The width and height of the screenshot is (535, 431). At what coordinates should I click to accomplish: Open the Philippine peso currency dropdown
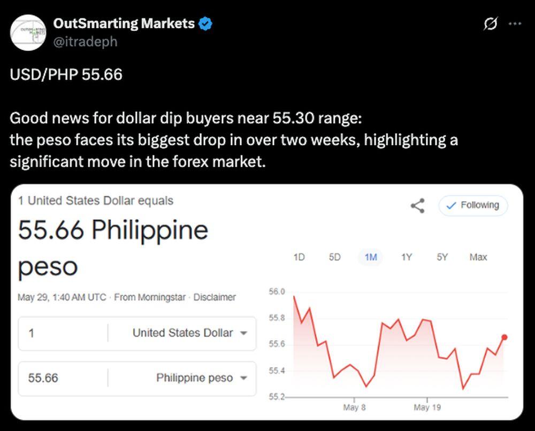195,378
